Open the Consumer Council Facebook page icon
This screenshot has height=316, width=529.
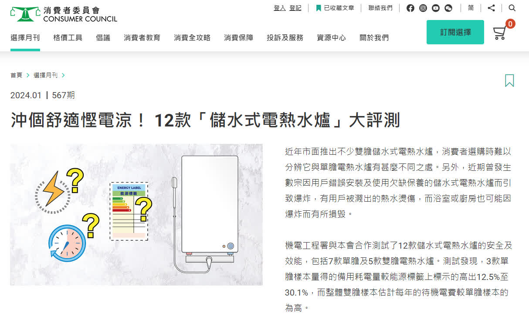410,8
